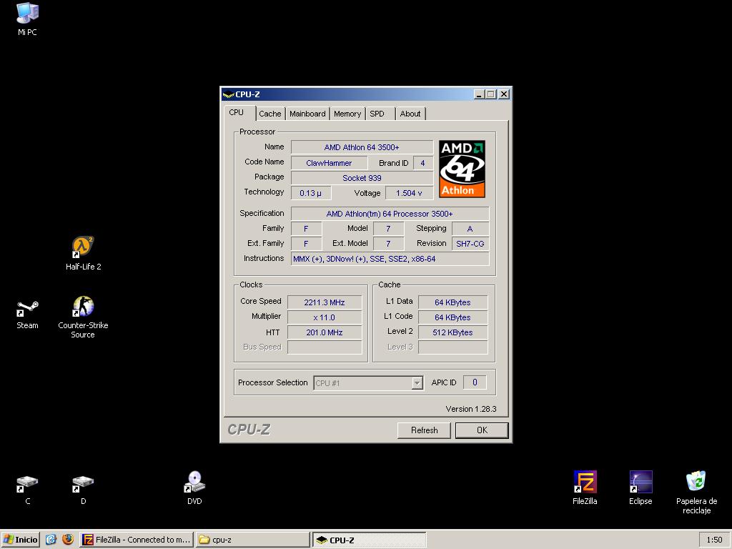The height and width of the screenshot is (549, 732).
Task: Switch to the Memory tab
Action: [347, 114]
